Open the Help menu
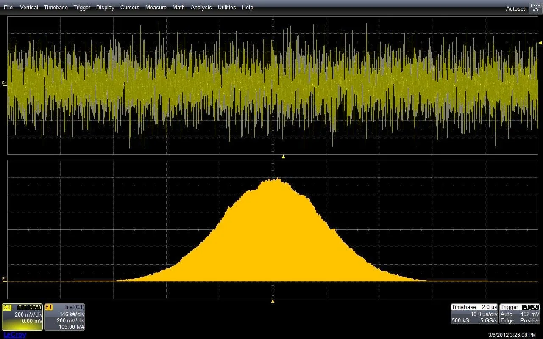 [x=248, y=7]
